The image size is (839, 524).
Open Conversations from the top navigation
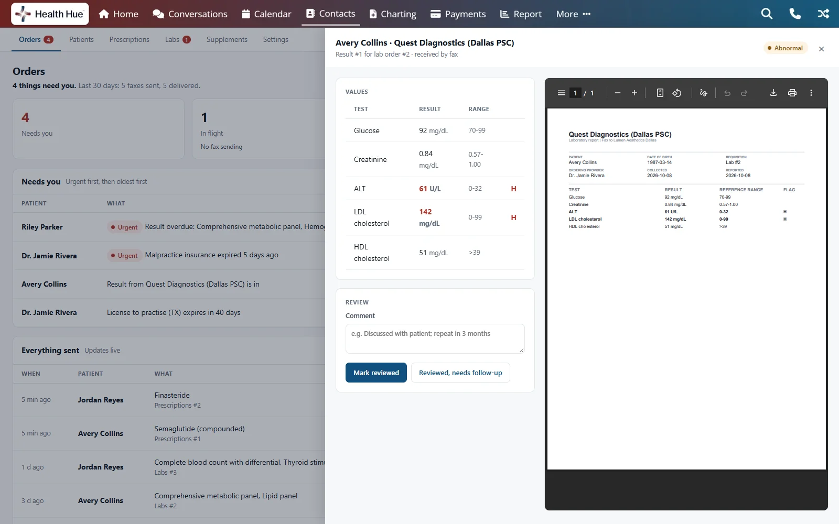pyautogui.click(x=190, y=14)
